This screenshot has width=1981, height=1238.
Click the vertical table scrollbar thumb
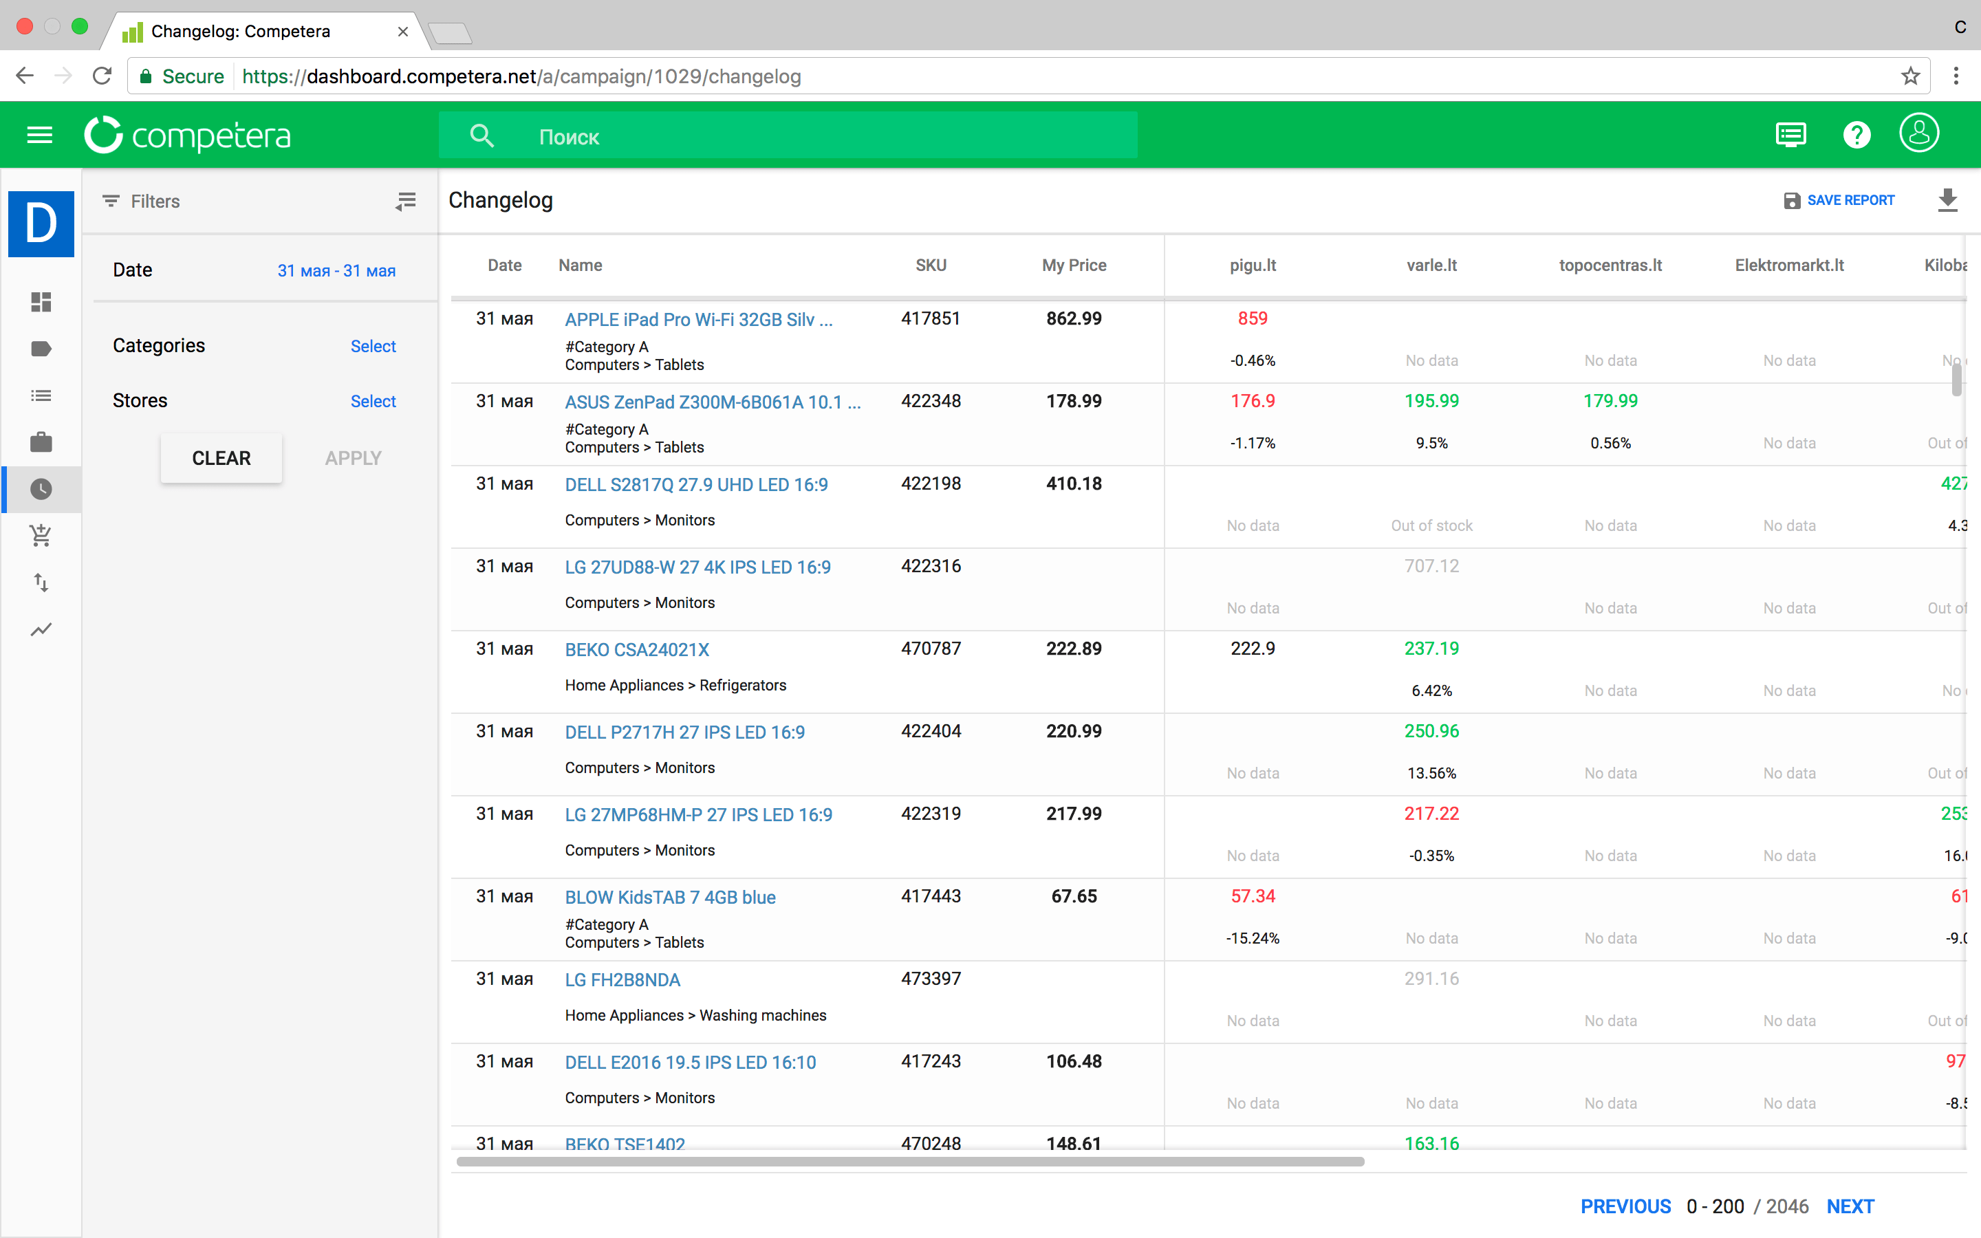coord(1956,378)
